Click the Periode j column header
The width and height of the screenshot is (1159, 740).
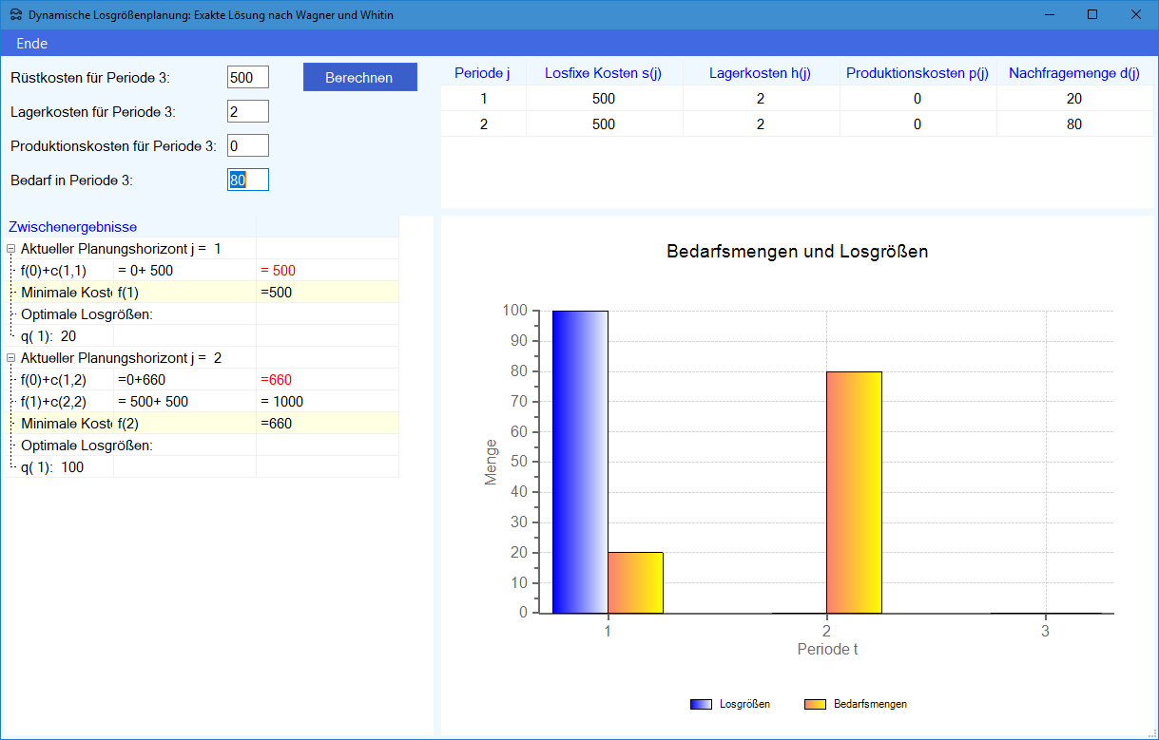[x=482, y=73]
